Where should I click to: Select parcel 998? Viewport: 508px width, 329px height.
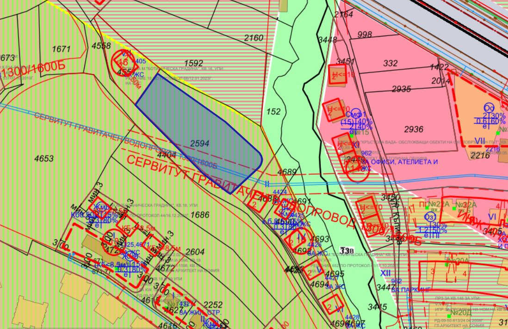(x=365, y=35)
